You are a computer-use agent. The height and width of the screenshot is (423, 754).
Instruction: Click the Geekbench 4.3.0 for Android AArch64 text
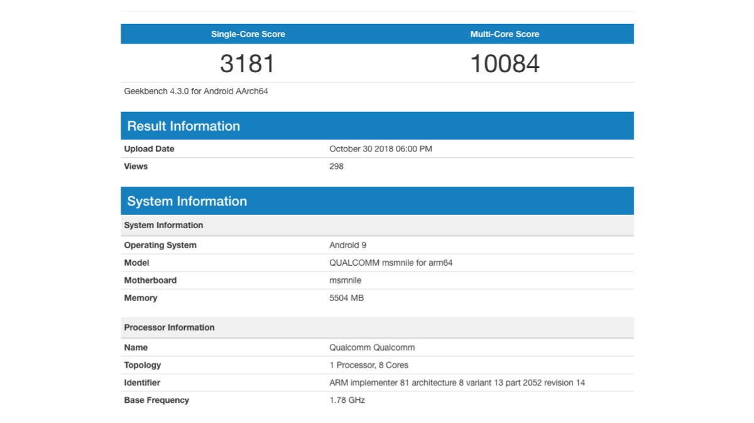pos(196,91)
